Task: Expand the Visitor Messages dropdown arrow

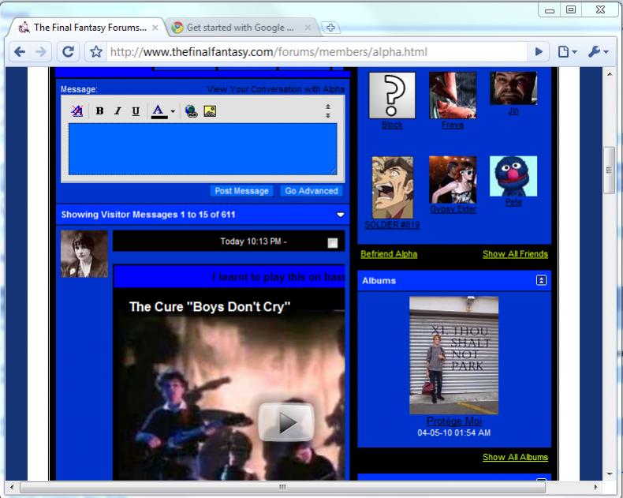Action: coord(341,215)
